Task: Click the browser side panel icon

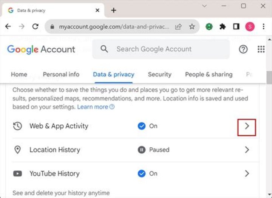Action: tap(236, 27)
